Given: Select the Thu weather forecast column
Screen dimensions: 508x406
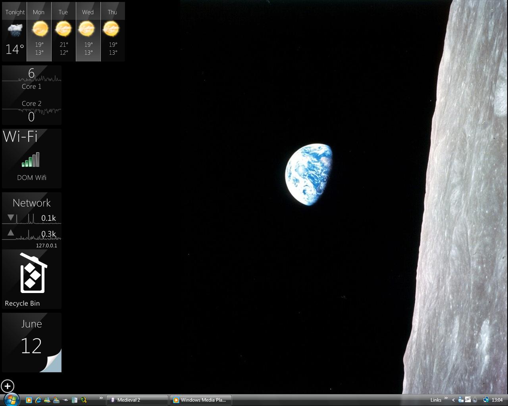Looking at the screenshot, I should [x=113, y=32].
